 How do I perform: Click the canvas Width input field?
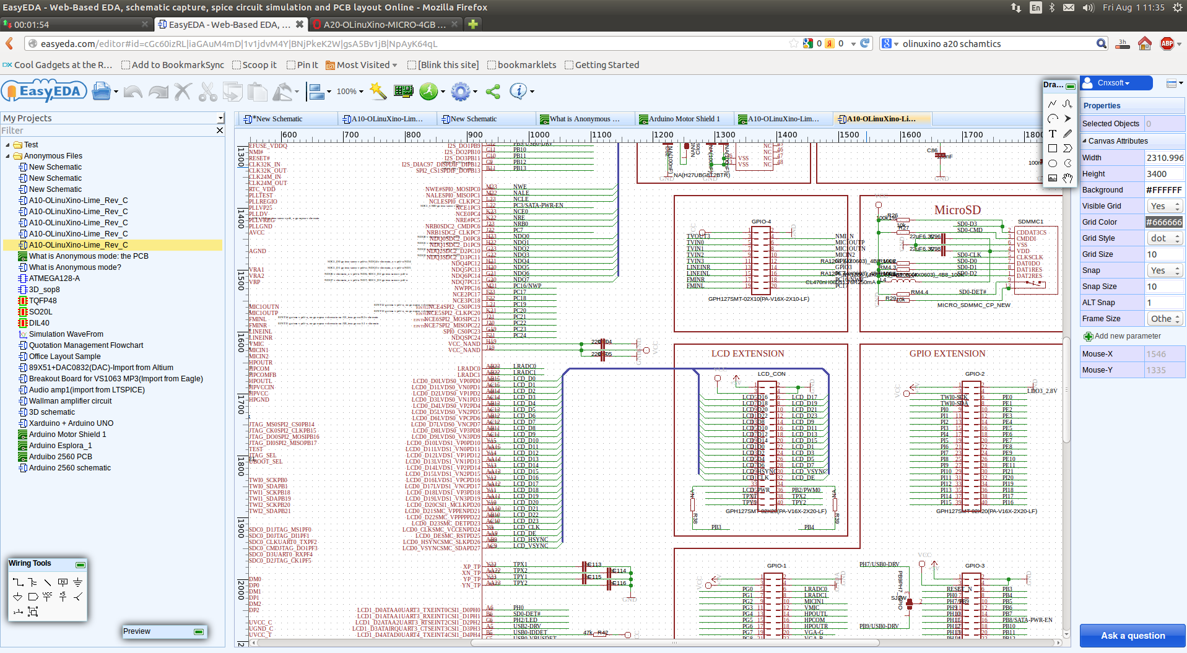click(1164, 158)
